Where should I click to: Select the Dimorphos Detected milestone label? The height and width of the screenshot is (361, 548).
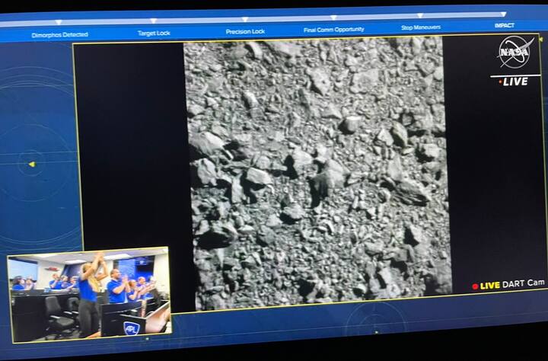(x=59, y=35)
